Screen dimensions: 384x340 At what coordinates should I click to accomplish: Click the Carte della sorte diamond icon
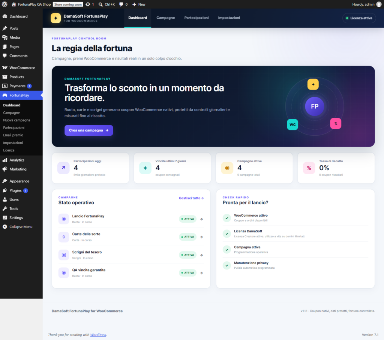64,237
